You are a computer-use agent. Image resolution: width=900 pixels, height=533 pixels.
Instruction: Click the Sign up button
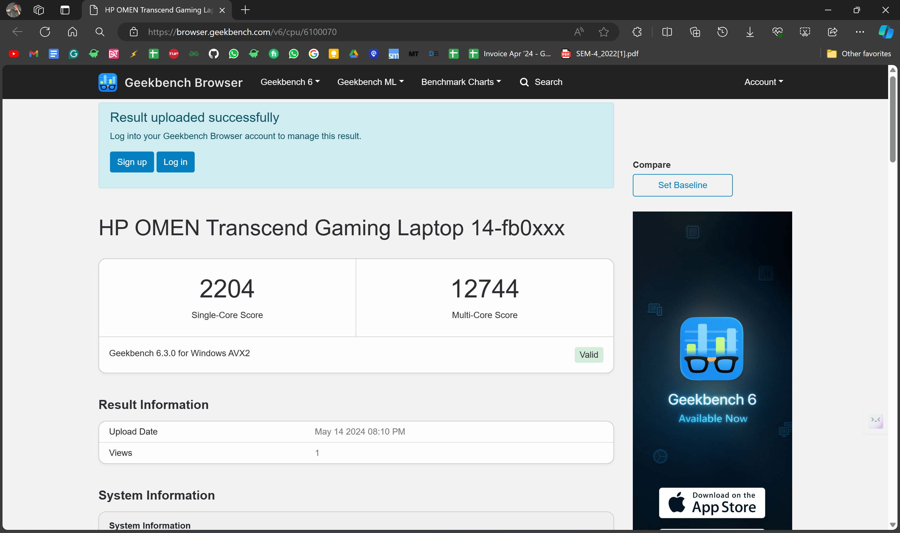point(132,162)
